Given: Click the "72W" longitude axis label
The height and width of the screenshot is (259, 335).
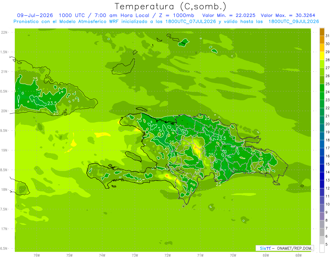Looking at the screenshot, I should pyautogui.click(x=167, y=255).
